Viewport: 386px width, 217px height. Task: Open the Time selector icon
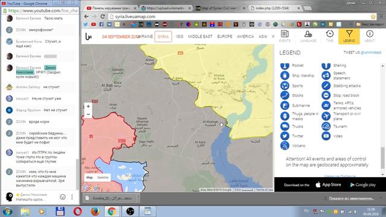330,36
